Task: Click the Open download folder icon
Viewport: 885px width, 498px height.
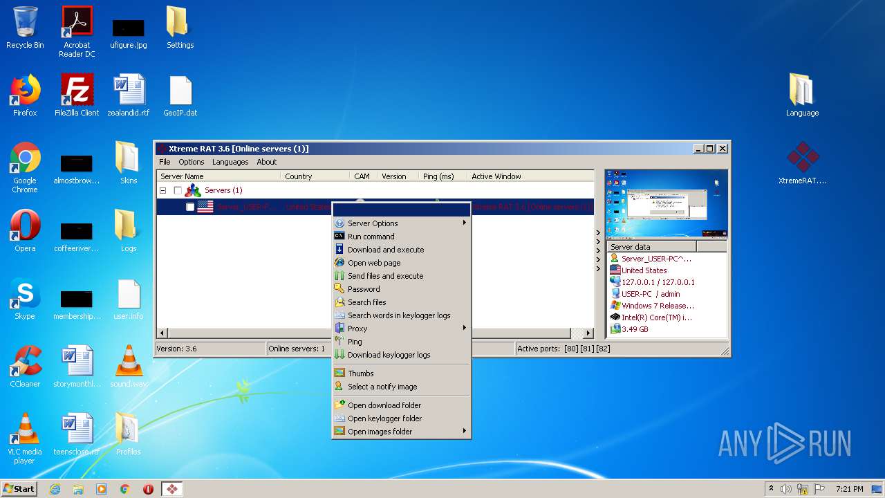Action: [x=339, y=405]
